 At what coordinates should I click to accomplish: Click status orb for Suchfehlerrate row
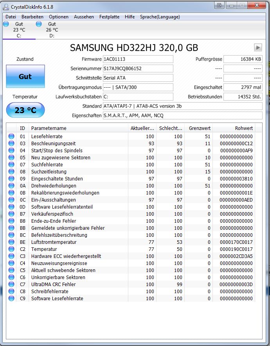click(x=11, y=165)
